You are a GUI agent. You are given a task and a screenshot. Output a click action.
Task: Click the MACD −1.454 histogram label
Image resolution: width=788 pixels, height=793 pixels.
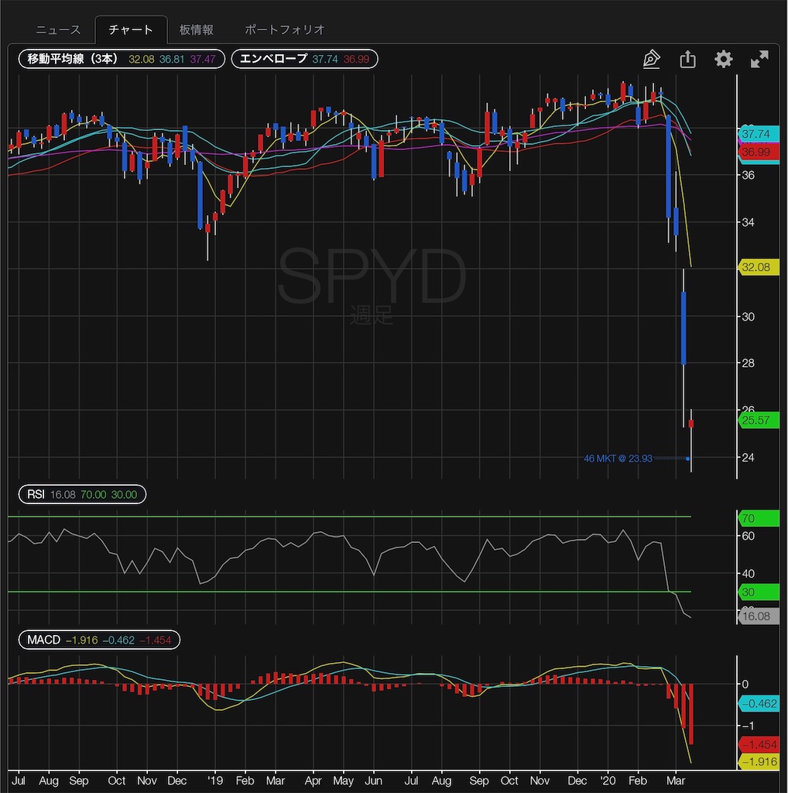(759, 744)
